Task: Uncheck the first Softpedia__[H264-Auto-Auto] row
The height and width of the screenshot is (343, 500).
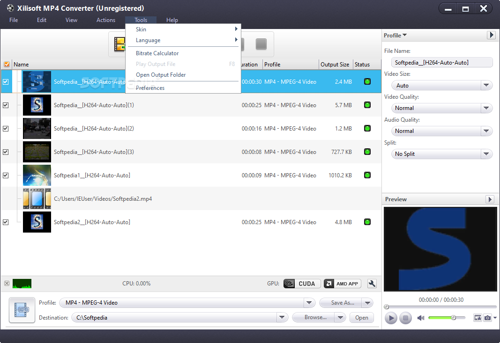Action: (6, 82)
